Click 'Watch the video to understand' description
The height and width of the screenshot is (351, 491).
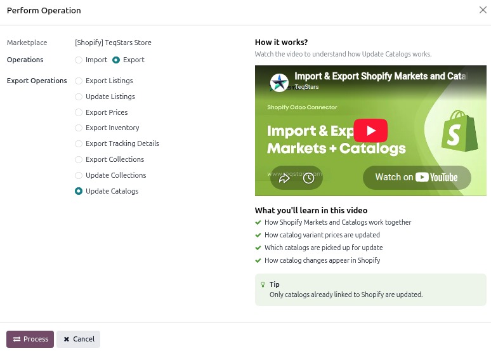(x=343, y=54)
